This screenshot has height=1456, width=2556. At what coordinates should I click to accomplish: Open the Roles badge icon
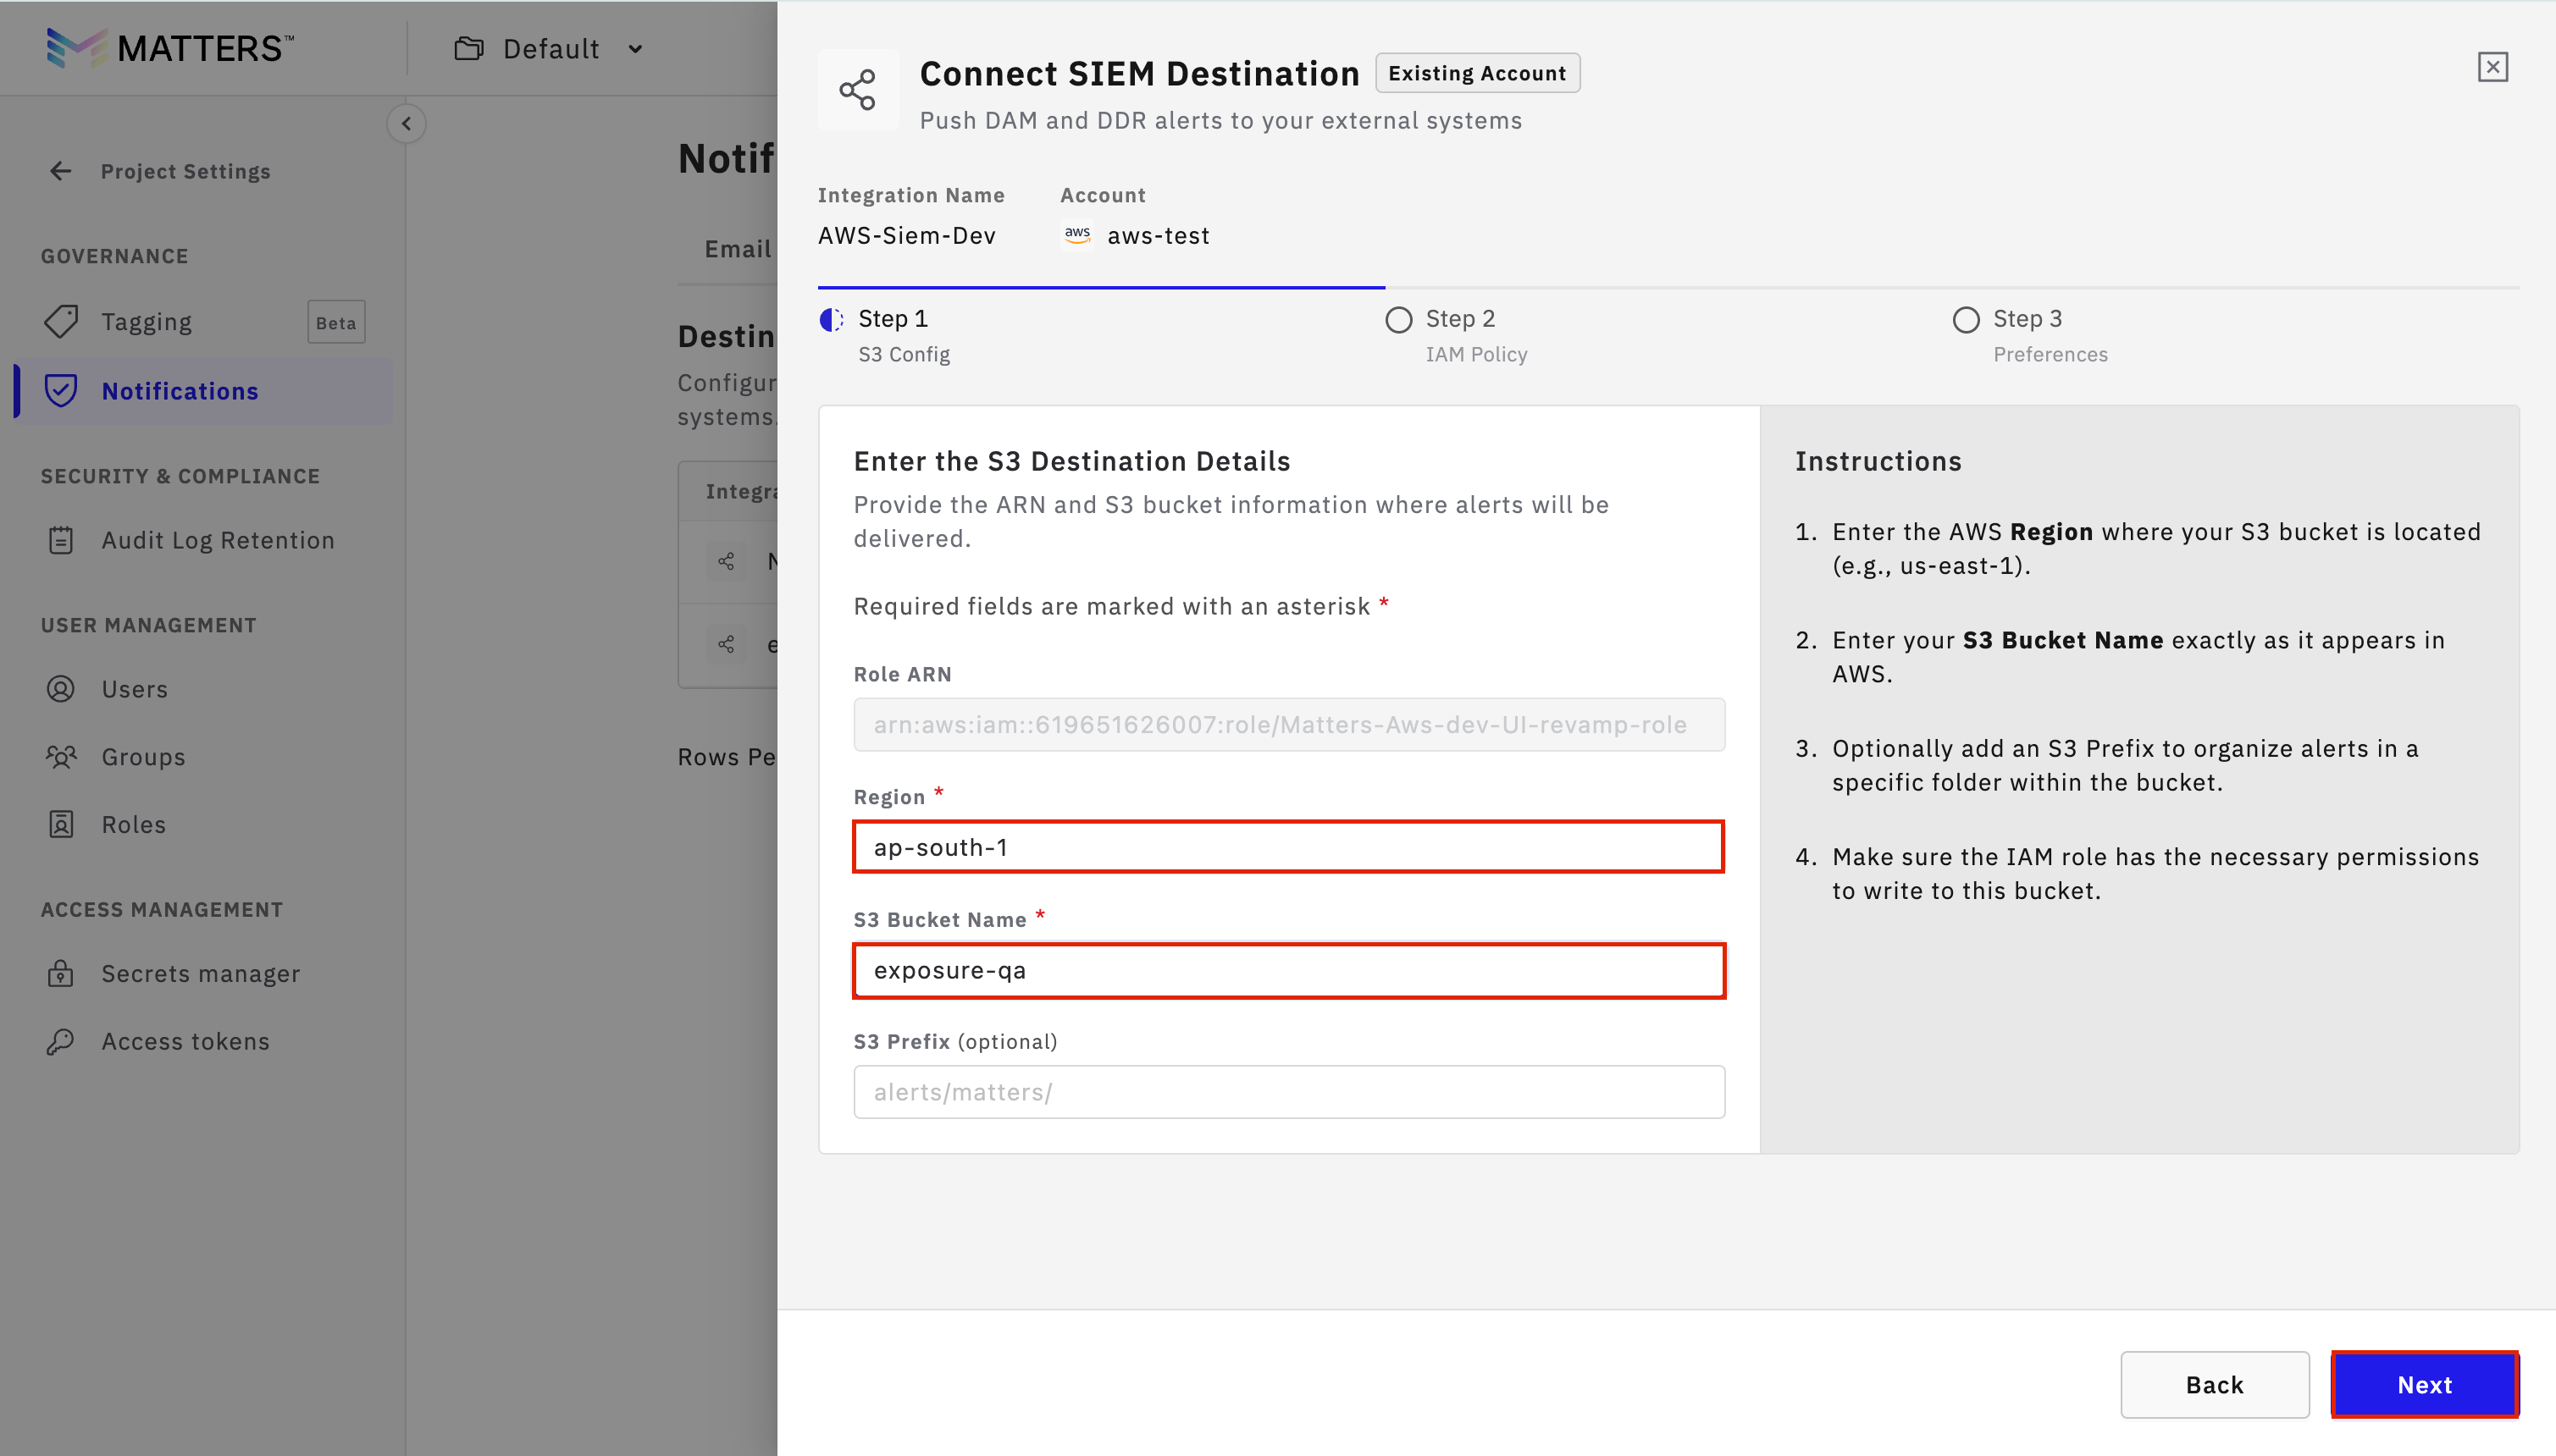pyautogui.click(x=61, y=824)
